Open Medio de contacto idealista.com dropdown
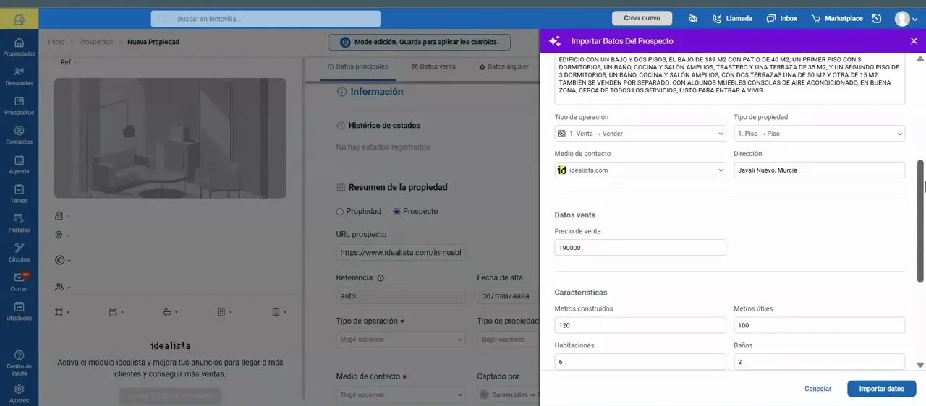Viewport: 926px width, 406px height. (x=640, y=170)
